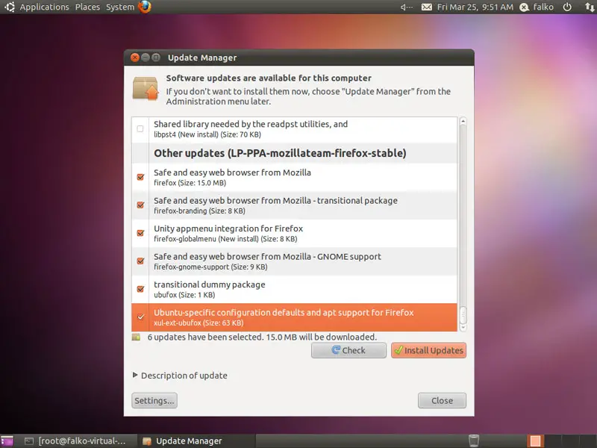
Task: Click the update list scroll down arrow
Action: [x=463, y=327]
